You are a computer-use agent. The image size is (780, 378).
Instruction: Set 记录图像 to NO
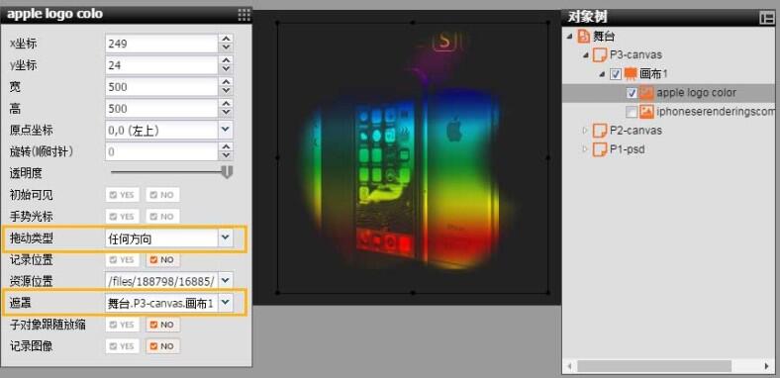point(162,346)
